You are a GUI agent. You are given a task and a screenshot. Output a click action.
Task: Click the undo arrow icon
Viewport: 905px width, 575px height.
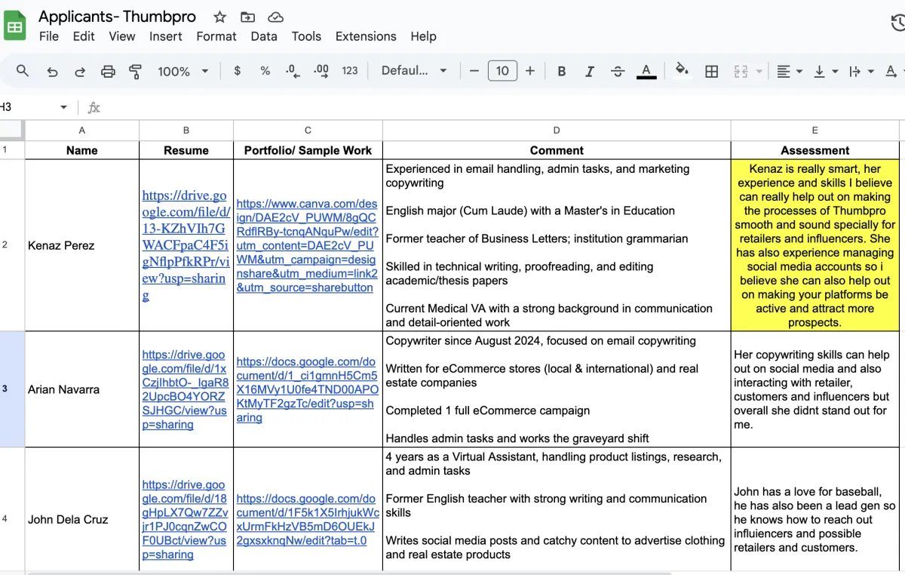52,71
